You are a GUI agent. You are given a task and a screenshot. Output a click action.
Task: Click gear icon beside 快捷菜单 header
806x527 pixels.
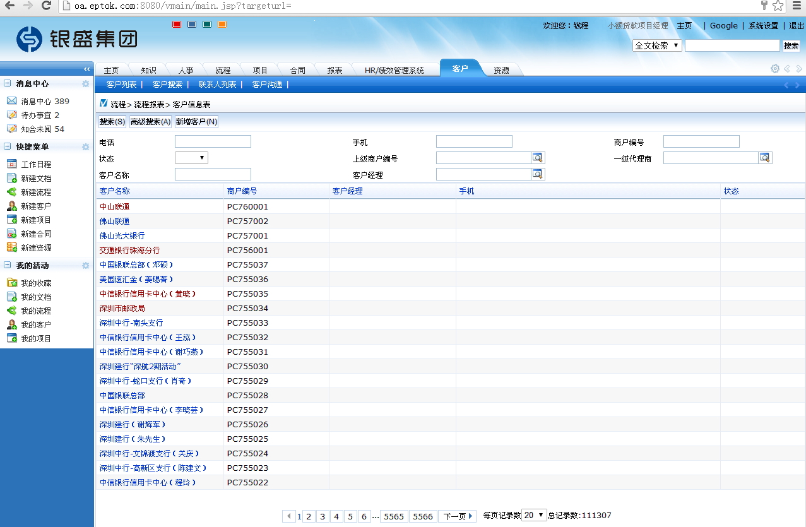coord(86,147)
